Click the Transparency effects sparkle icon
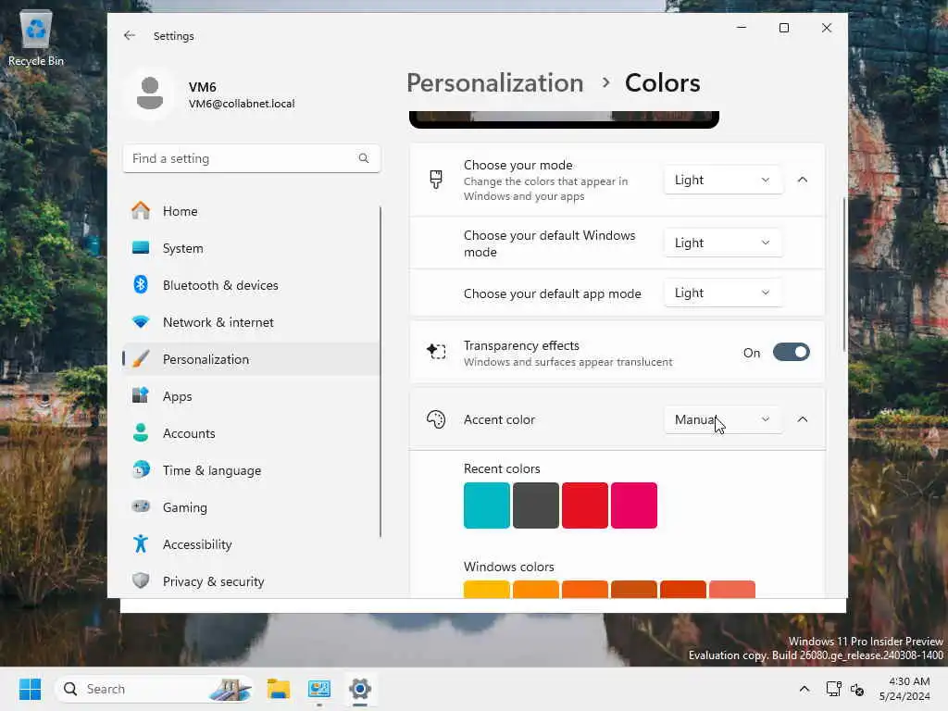The height and width of the screenshot is (711, 948). point(436,351)
